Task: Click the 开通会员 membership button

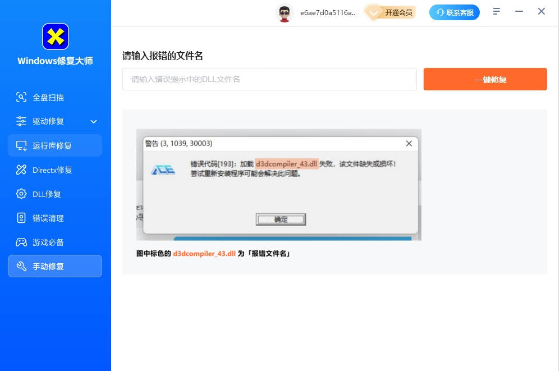Action: coord(392,12)
